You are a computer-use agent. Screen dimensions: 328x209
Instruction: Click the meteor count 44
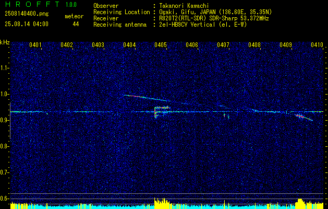point(76,25)
